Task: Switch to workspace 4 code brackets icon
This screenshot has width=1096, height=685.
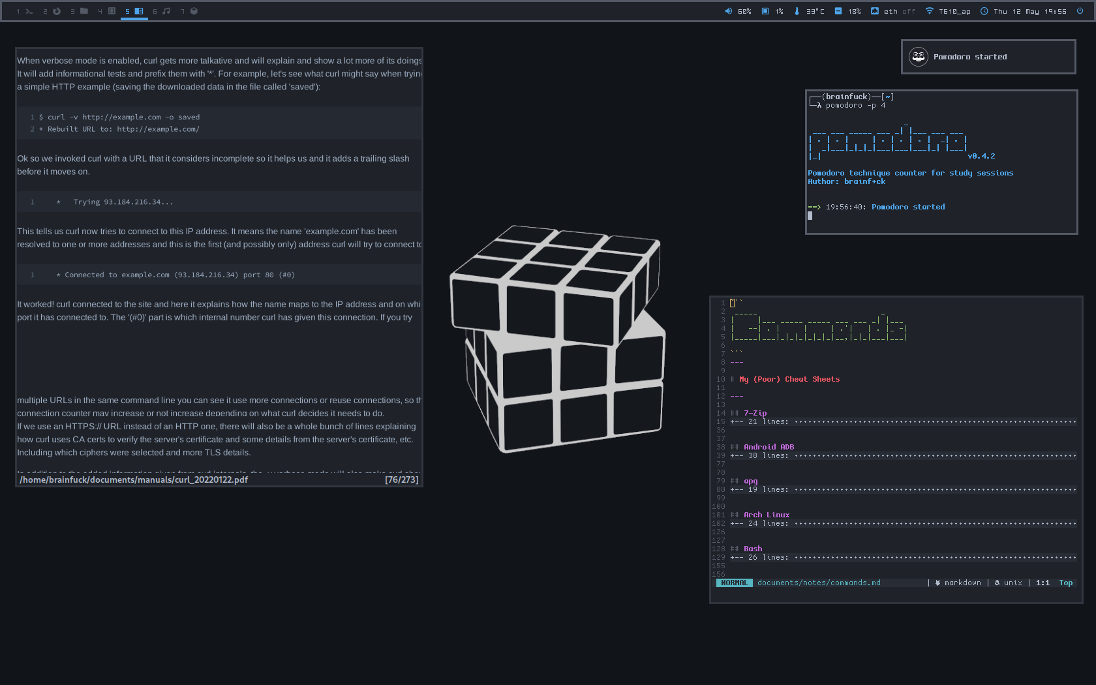Action: (112, 11)
